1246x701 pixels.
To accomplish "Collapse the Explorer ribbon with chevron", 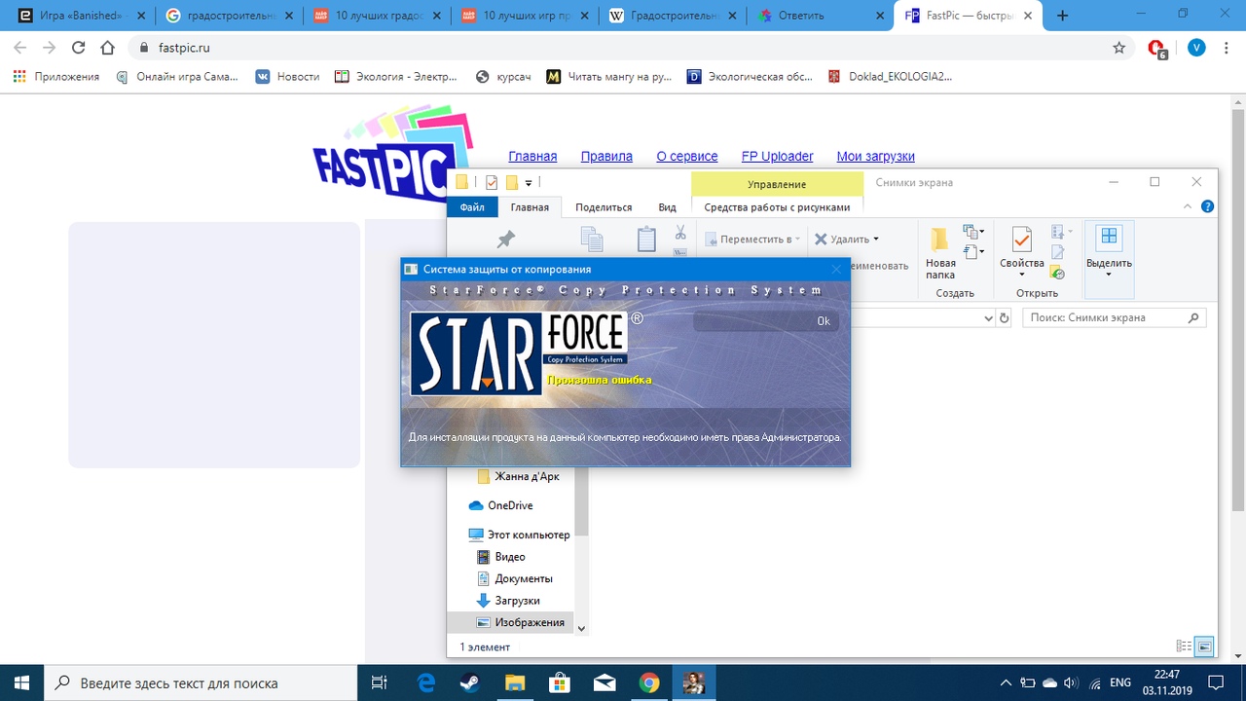I will [1187, 206].
